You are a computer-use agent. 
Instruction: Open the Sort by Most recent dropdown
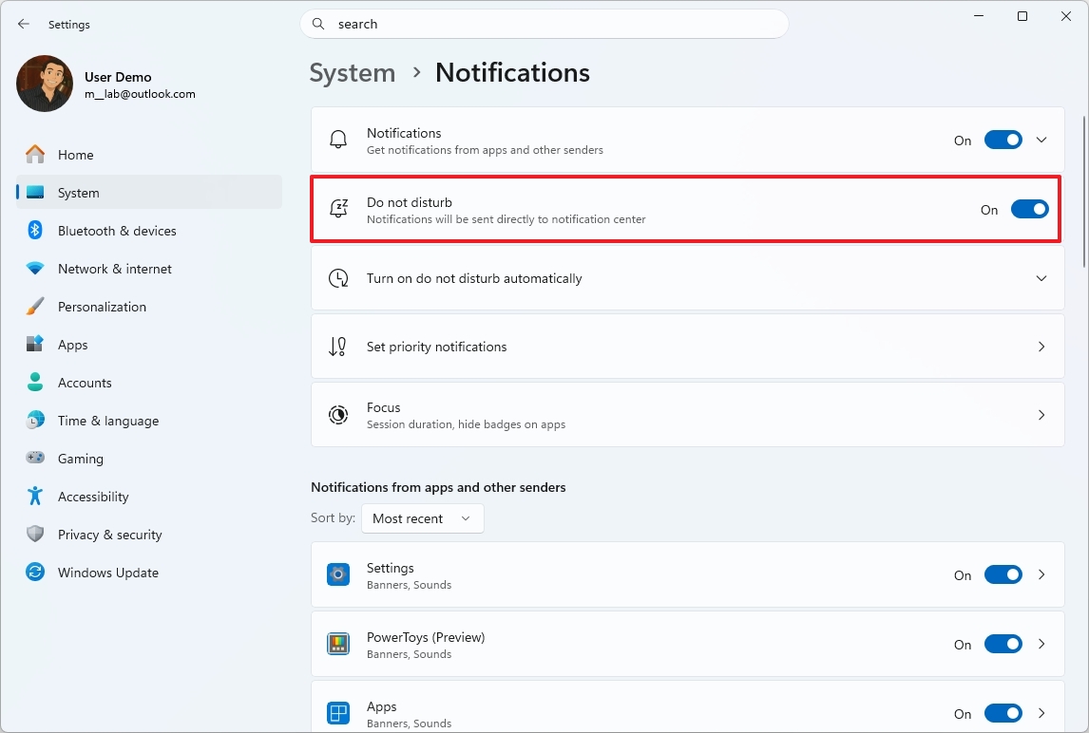(422, 518)
